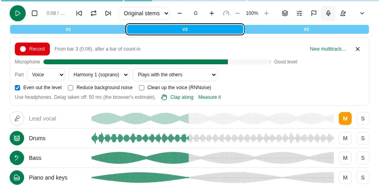Jump to the first V1 section
Viewport: 379px width, 192px height.
(x=68, y=29)
